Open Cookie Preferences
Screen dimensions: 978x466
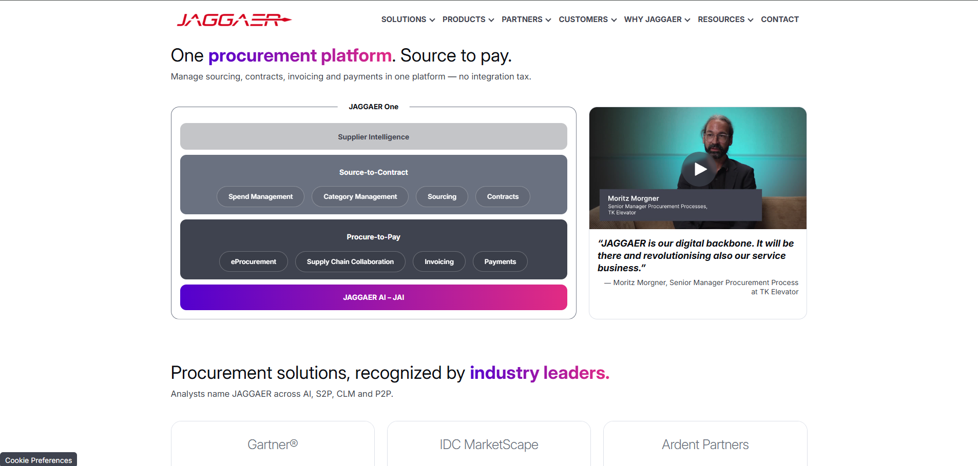point(39,459)
